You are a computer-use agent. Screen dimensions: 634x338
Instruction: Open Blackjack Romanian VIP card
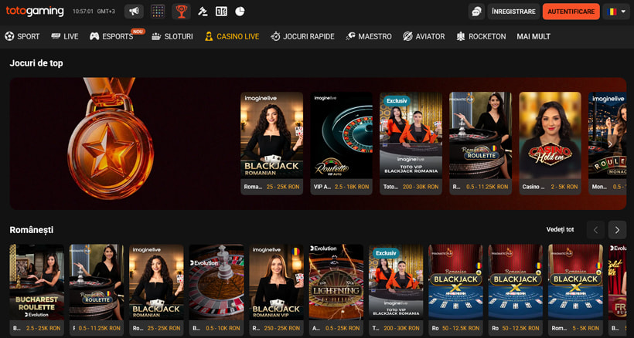pyautogui.click(x=276, y=290)
